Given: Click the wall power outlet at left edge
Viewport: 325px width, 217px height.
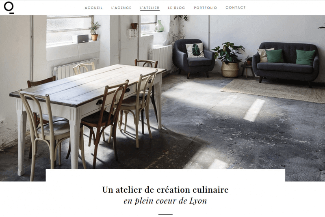Looking at the screenshot, I should coord(2,123).
